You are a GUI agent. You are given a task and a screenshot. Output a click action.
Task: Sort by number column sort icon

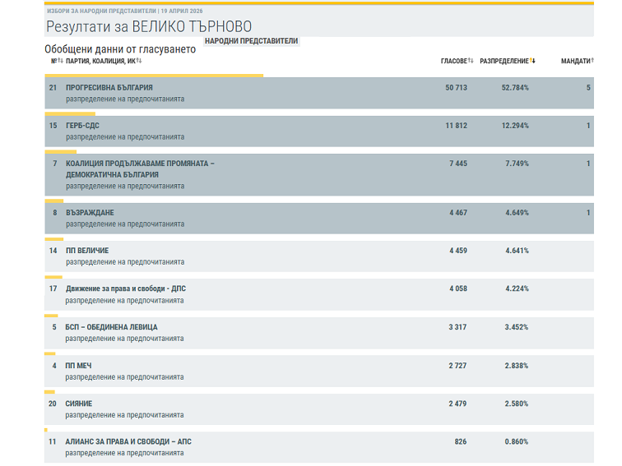(x=60, y=61)
